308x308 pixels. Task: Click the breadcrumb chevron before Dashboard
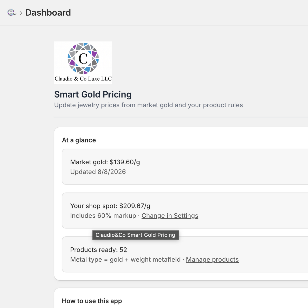21,13
